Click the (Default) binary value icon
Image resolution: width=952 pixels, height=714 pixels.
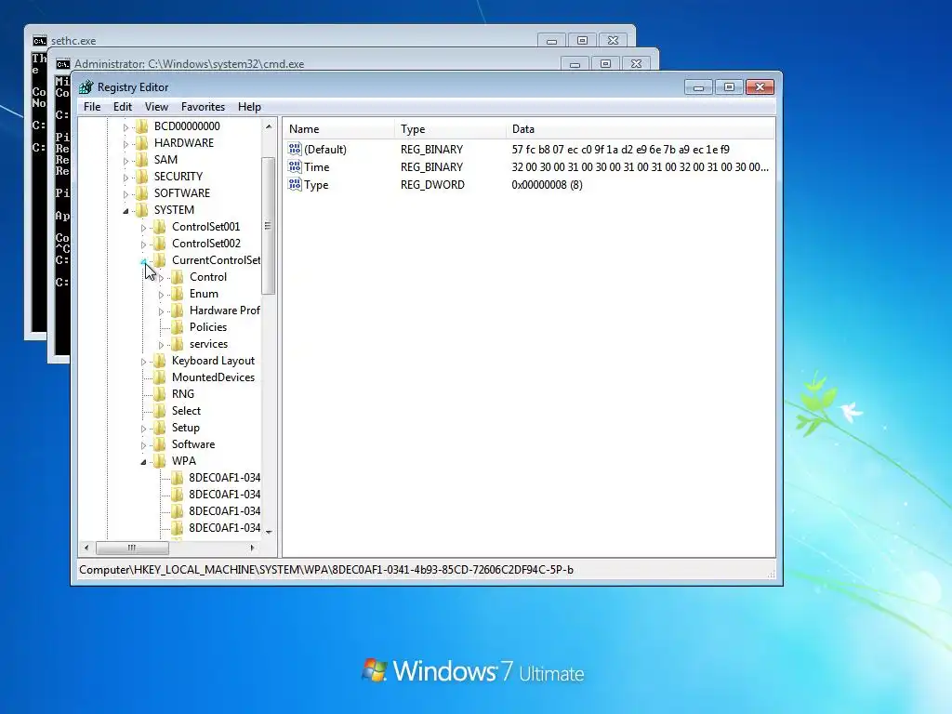tap(295, 150)
